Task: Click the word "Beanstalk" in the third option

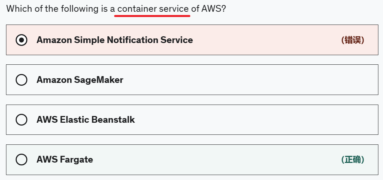Action: coord(113,120)
